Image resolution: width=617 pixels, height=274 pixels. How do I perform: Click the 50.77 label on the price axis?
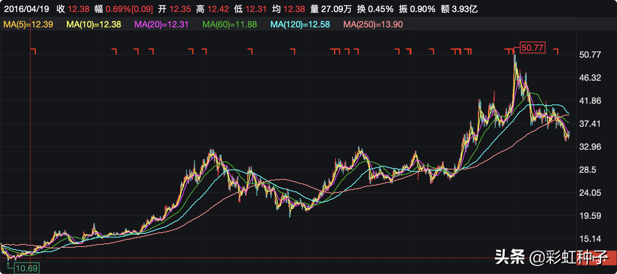(x=590, y=55)
